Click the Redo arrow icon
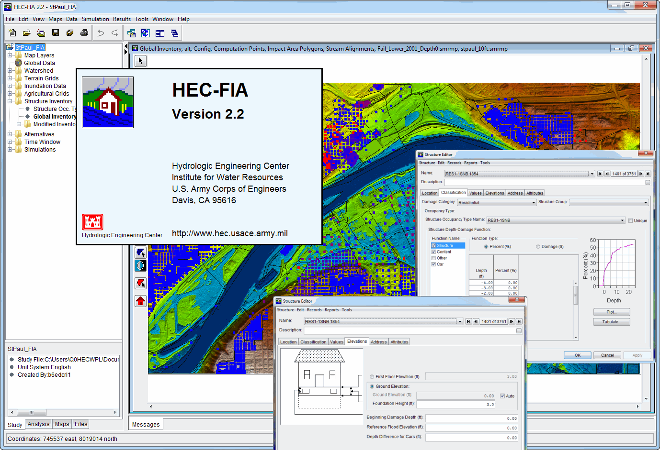This screenshot has height=450, width=660. (x=115, y=33)
